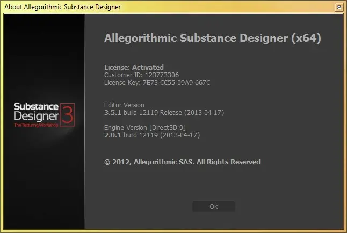Viewport: 347px width, 233px height.
Task: Click the "© 2012, Allegorithmic SAS" copyright line
Action: [182, 162]
